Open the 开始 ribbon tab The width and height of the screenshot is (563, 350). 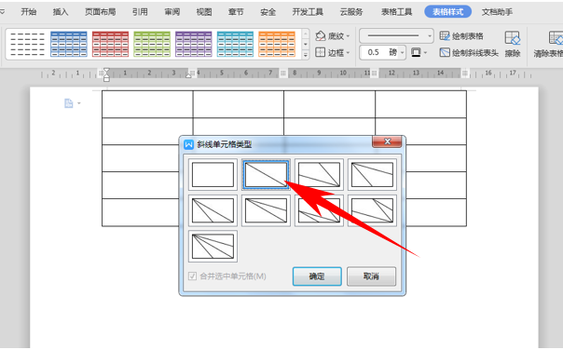(29, 12)
